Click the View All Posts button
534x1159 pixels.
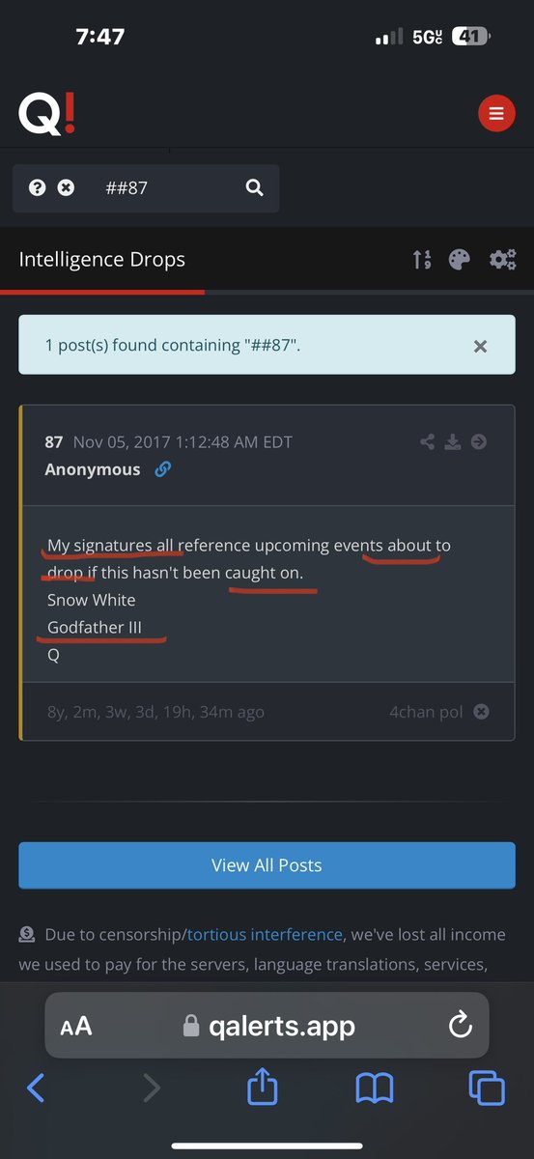point(267,865)
